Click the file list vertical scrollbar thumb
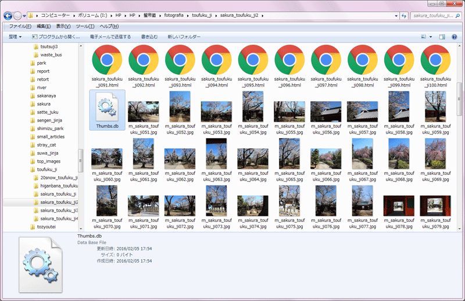 pos(459,99)
